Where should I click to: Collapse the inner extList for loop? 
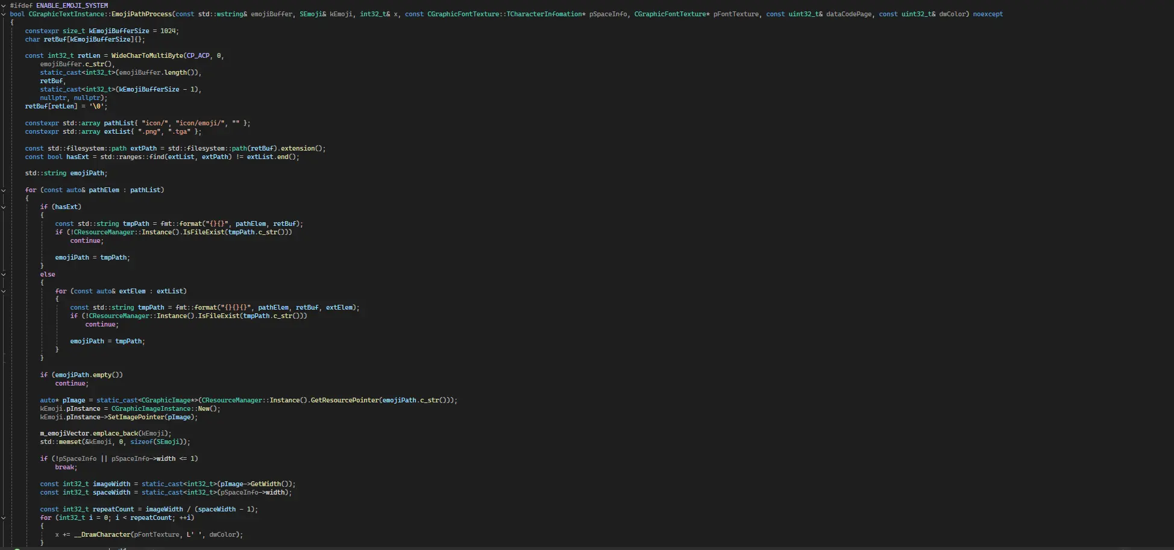(4, 292)
